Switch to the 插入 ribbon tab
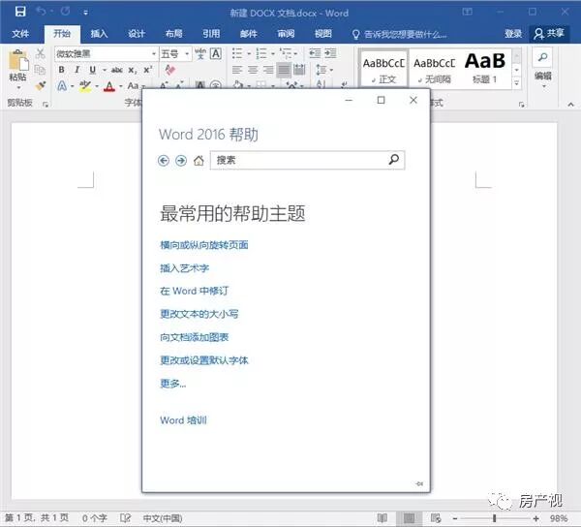The width and height of the screenshot is (581, 527). point(99,34)
